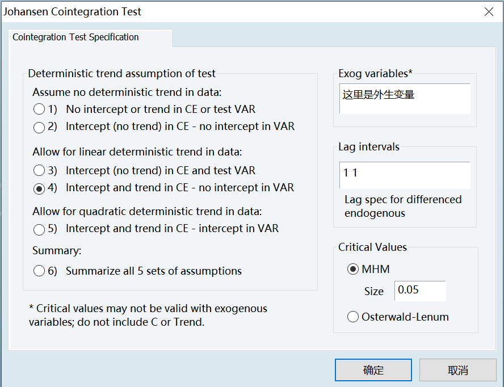Choose option 2 Intercept in CE, no VAR intercept
The height and width of the screenshot is (387, 504).
click(x=39, y=127)
